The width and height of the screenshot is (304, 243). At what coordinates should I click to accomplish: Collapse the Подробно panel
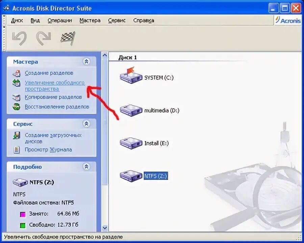pyautogui.click(x=86, y=167)
